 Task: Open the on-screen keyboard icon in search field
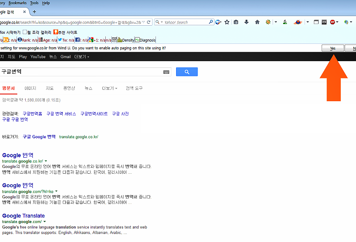pyautogui.click(x=166, y=72)
